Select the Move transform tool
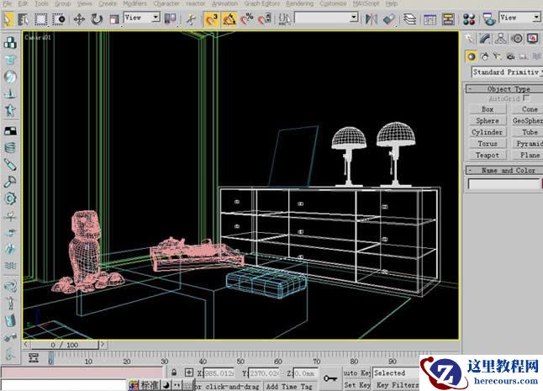The image size is (543, 391). [77, 18]
